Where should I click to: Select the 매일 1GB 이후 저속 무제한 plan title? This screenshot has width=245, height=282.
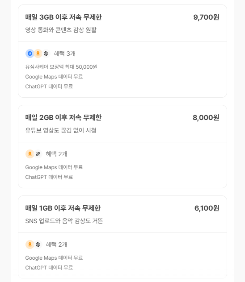coord(63,208)
